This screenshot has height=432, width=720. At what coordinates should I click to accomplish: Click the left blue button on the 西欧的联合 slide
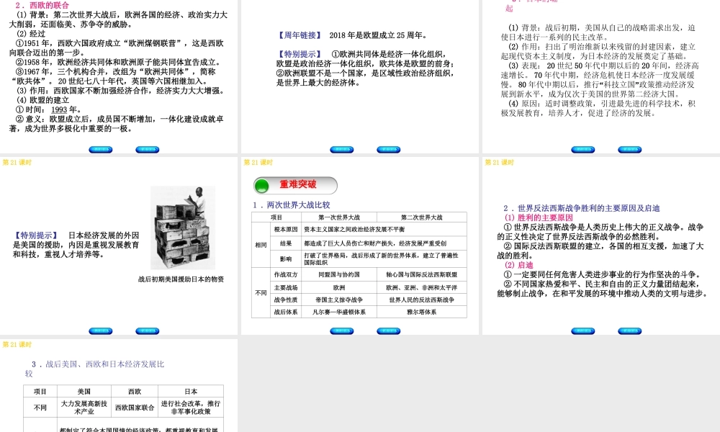(x=101, y=150)
